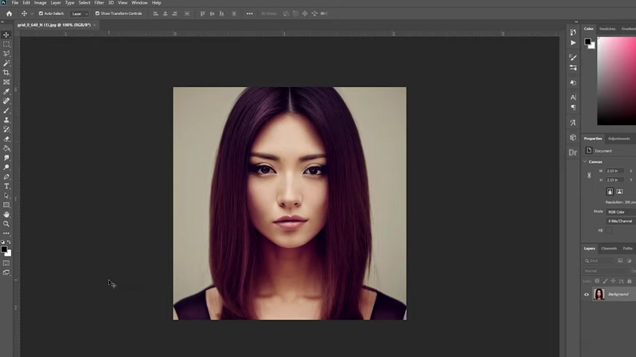Set canvas to portrait orientation
The height and width of the screenshot is (357, 636).
(610, 191)
